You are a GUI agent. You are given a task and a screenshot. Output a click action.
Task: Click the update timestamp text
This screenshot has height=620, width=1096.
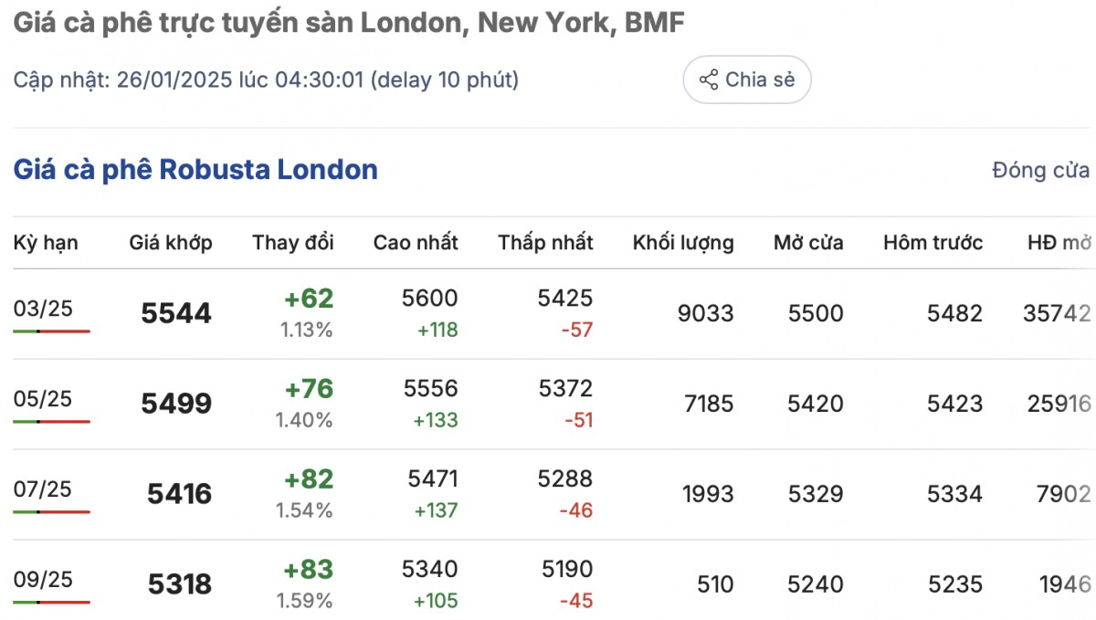click(x=266, y=80)
